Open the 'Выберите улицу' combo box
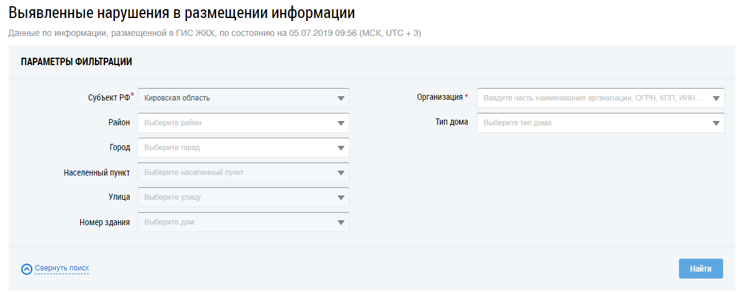Image resolution: width=743 pixels, height=299 pixels. click(x=236, y=197)
